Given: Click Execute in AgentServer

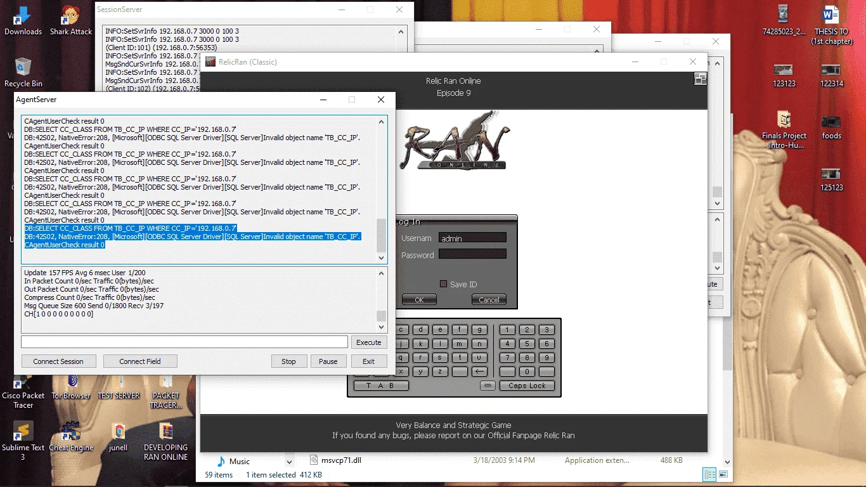Looking at the screenshot, I should [x=369, y=342].
